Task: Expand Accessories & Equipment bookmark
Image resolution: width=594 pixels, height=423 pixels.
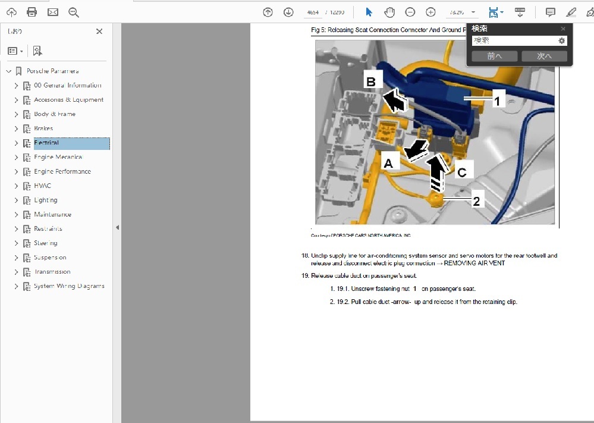Action: (16, 100)
